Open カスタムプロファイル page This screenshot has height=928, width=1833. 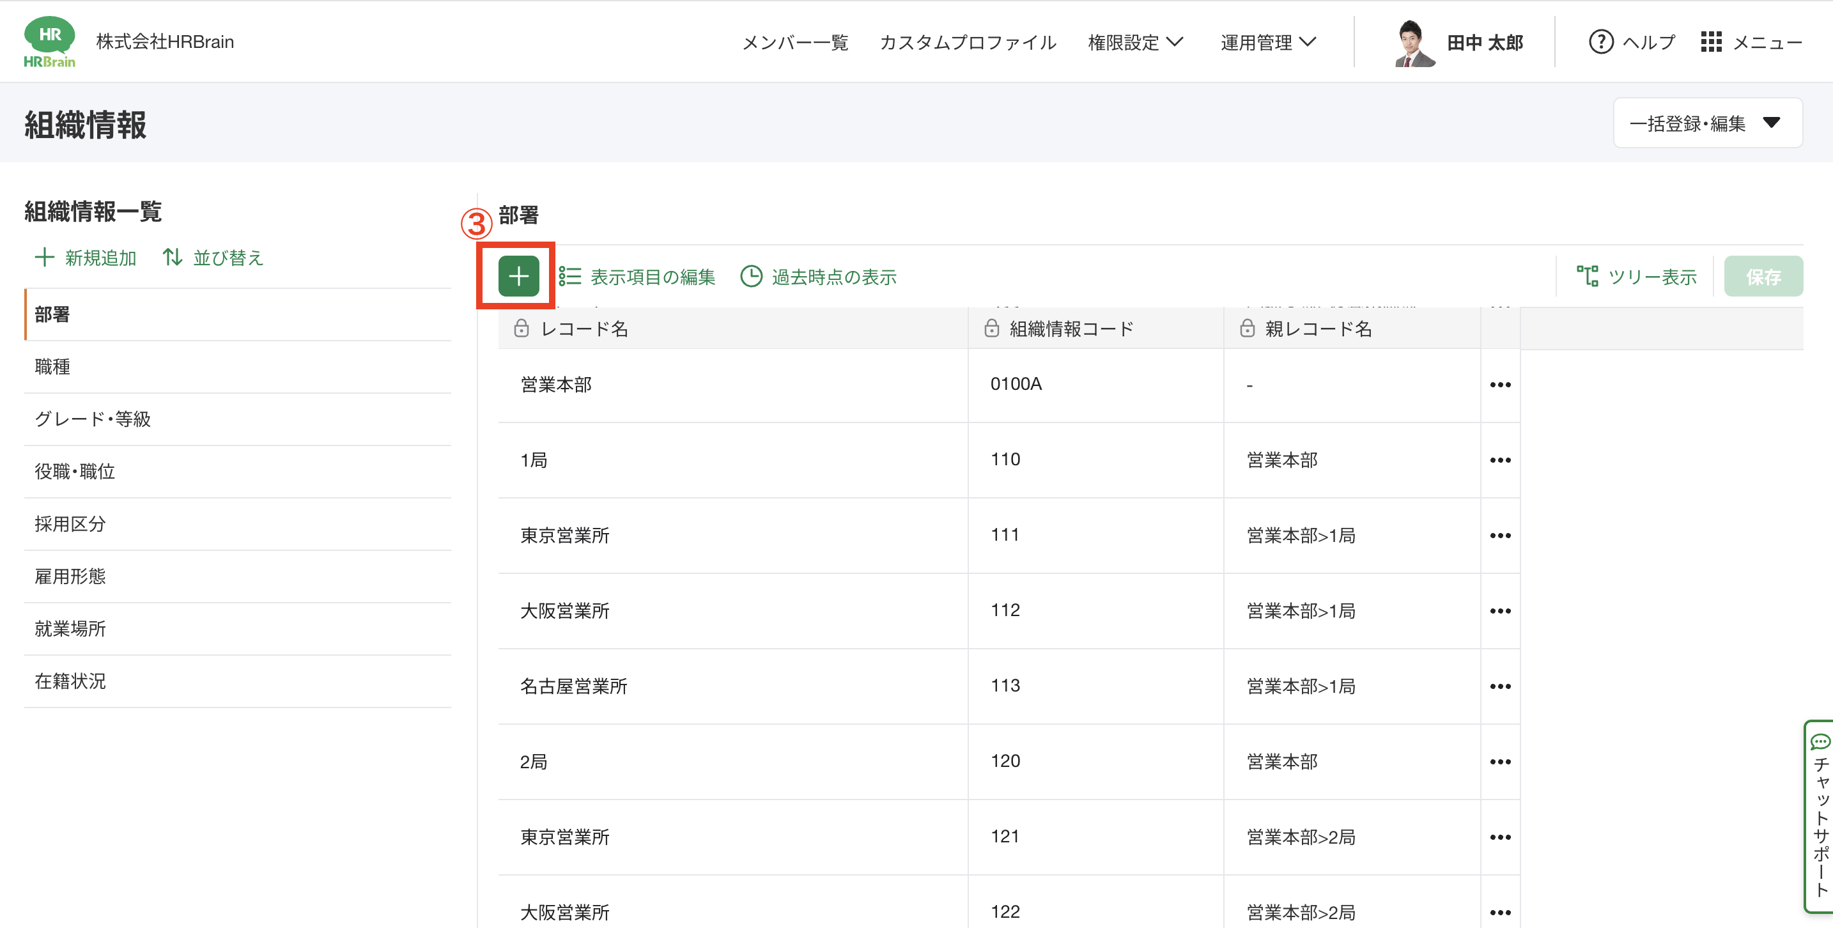[x=968, y=43]
